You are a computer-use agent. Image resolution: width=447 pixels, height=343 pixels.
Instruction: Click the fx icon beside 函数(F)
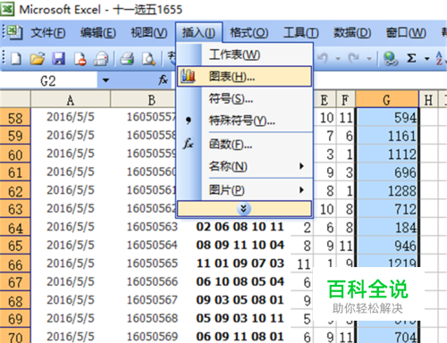click(x=189, y=144)
